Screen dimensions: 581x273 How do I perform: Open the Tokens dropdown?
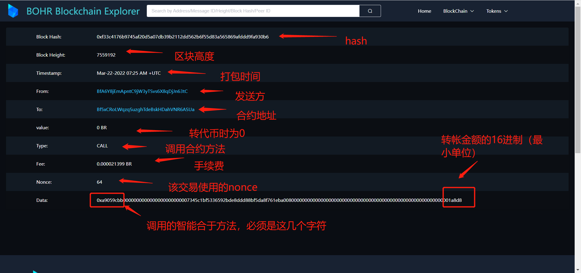point(494,11)
